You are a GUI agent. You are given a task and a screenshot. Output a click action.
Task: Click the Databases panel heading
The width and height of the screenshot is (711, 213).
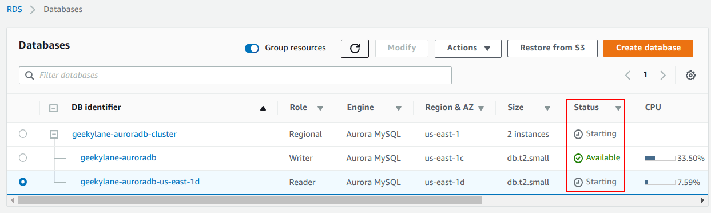(45, 45)
